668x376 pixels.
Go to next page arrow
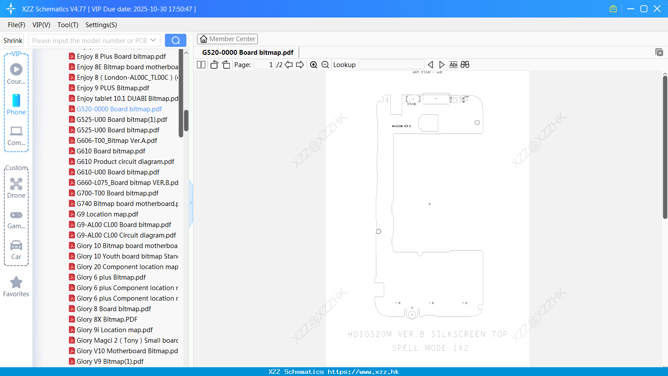[300, 64]
